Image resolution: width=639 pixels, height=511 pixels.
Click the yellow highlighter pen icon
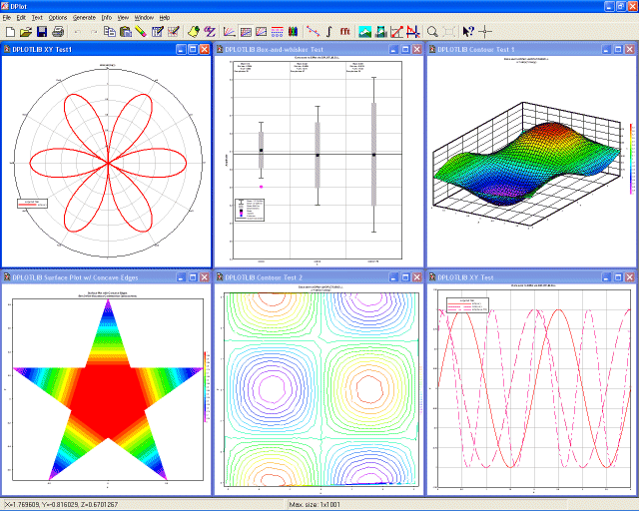click(x=141, y=32)
